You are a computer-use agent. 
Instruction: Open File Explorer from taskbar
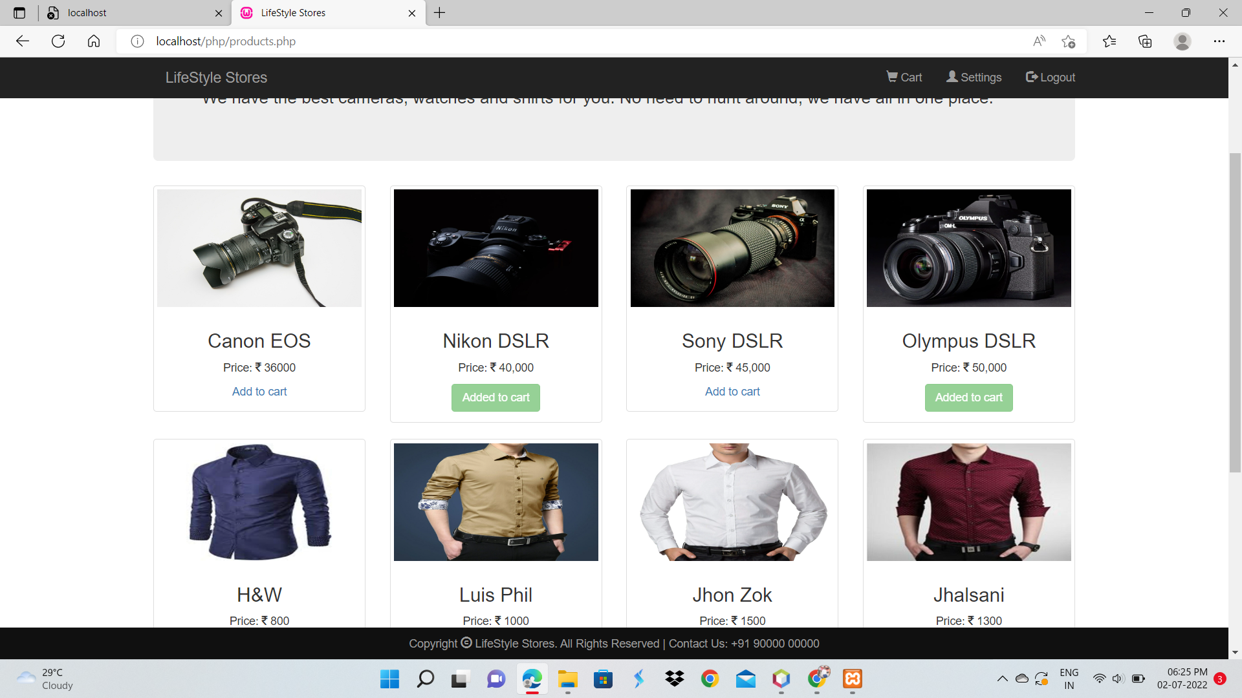[x=567, y=679]
